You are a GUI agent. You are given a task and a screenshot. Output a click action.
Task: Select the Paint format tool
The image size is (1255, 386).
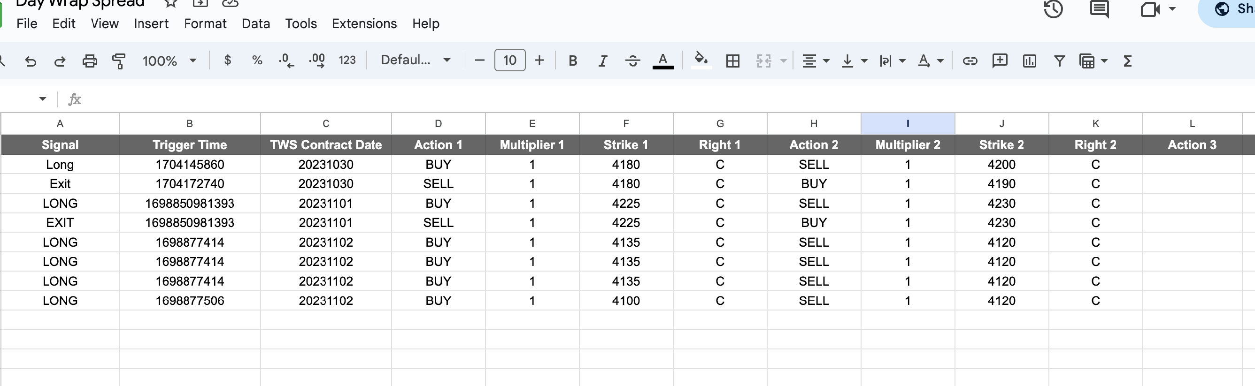pyautogui.click(x=119, y=61)
